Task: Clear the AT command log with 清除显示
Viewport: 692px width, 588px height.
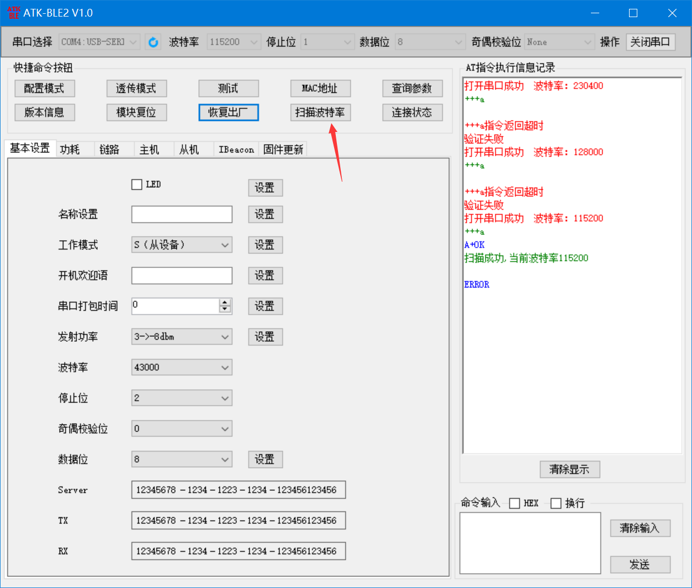Action: pyautogui.click(x=570, y=469)
